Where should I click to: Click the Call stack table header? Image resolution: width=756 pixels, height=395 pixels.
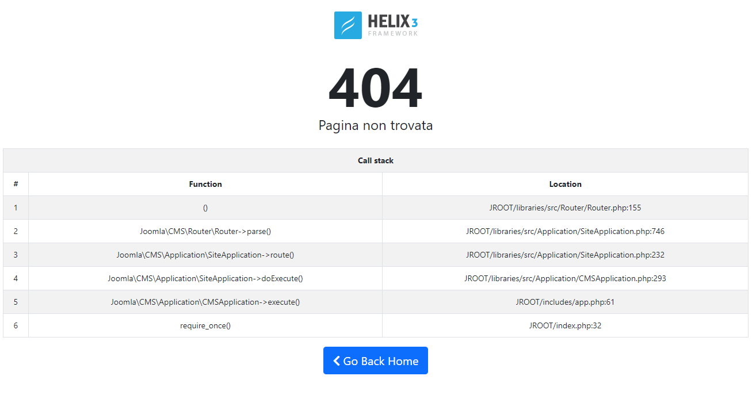375,160
